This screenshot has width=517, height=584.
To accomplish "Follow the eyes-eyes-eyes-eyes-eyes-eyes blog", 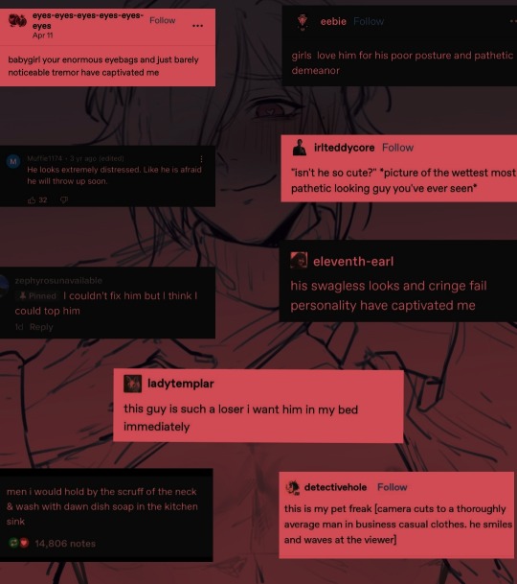I will (x=162, y=20).
